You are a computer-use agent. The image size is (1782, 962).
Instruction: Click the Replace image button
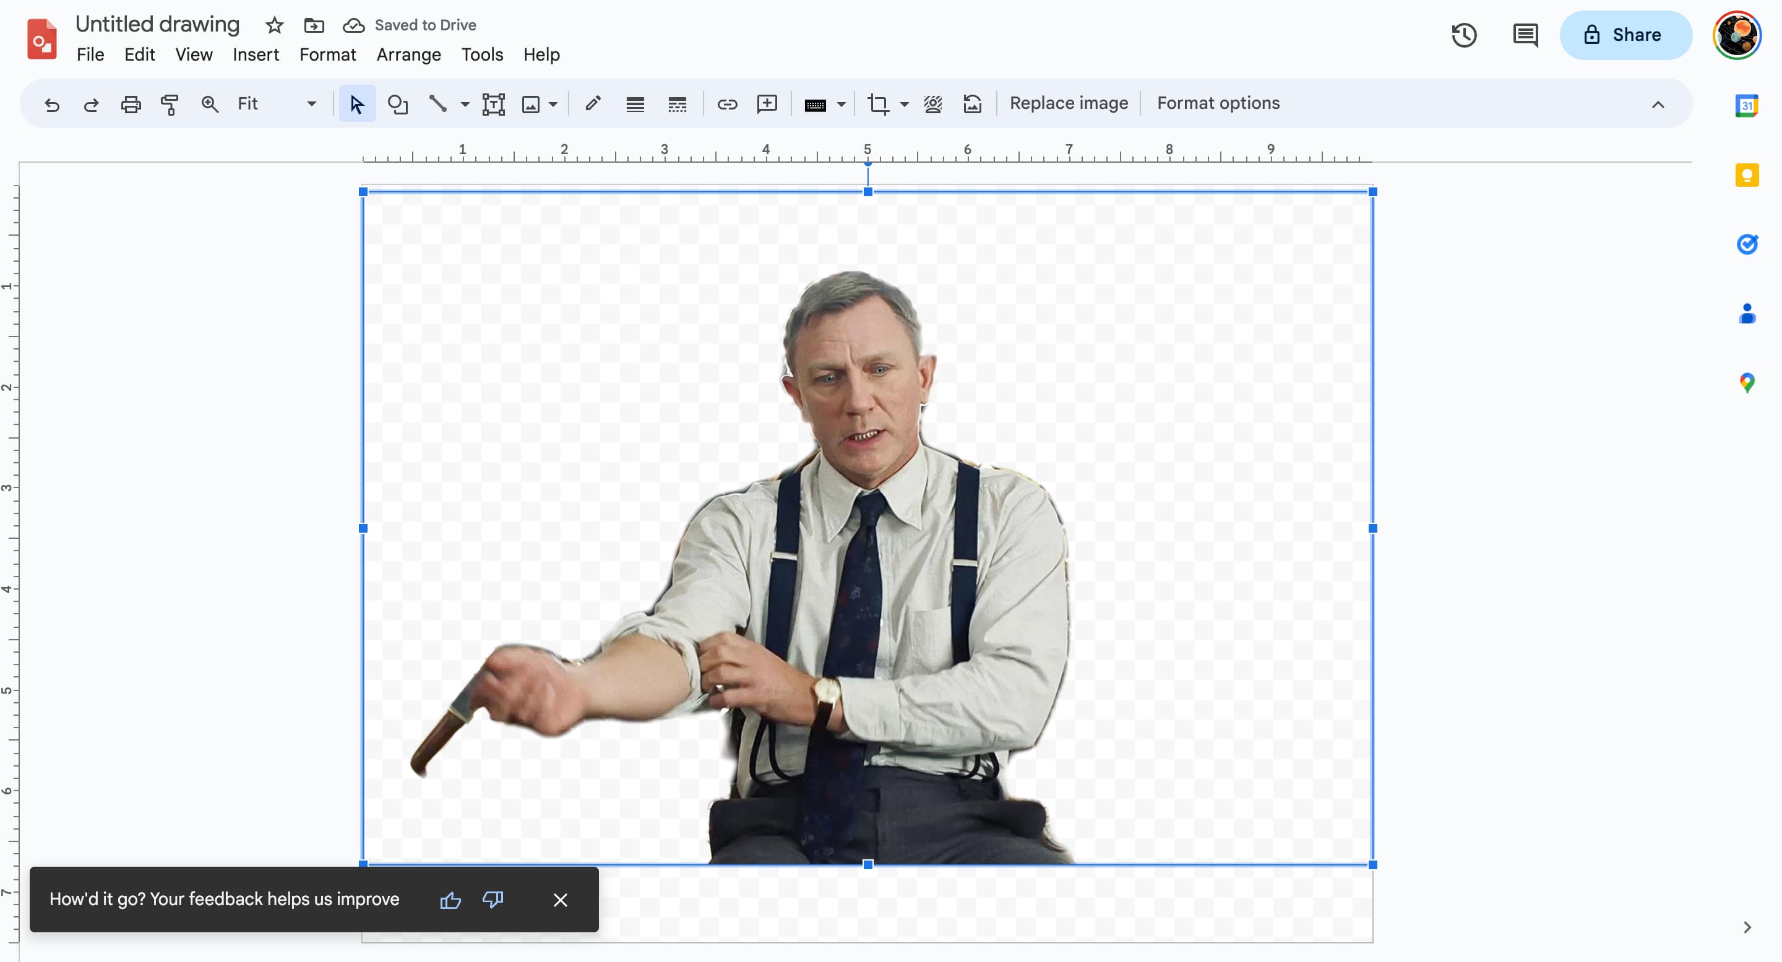click(x=1068, y=103)
